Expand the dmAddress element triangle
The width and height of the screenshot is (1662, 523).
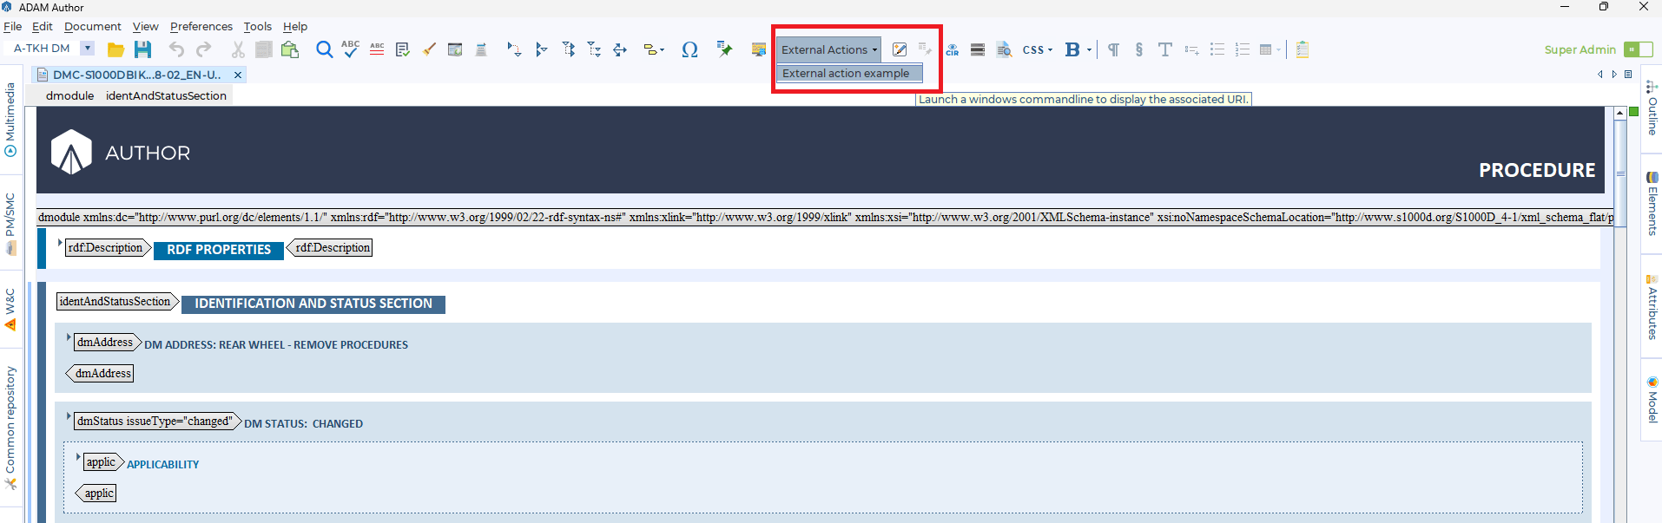click(68, 337)
